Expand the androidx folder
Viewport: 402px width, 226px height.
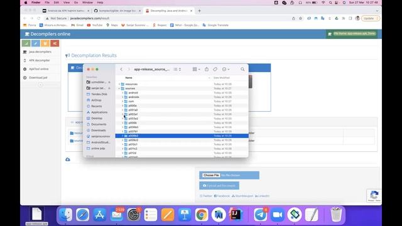coord(122,97)
